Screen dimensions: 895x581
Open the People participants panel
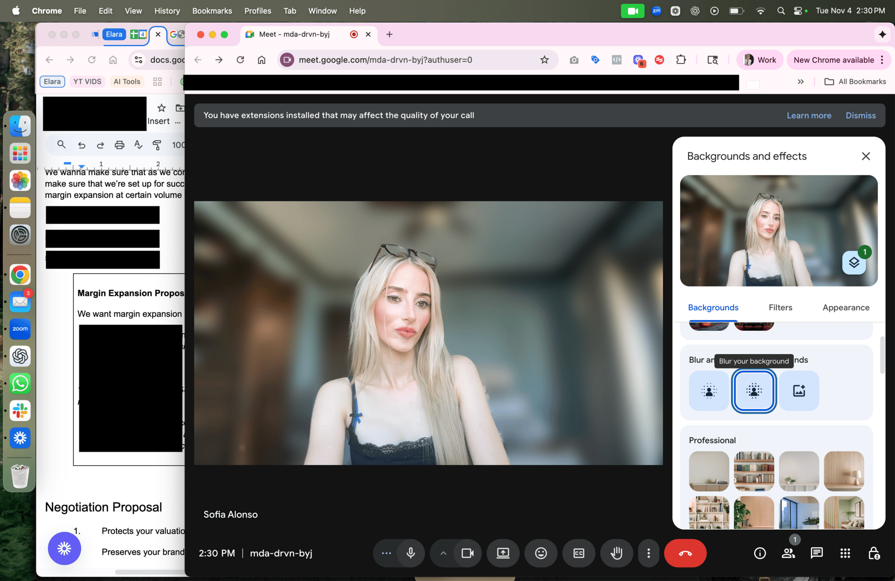788,553
